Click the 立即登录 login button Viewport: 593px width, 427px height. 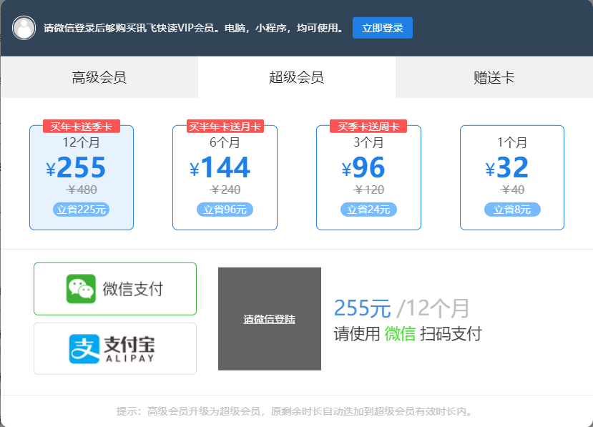click(x=383, y=28)
